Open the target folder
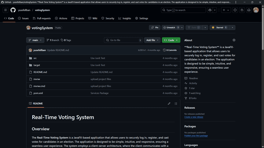264x148 pixels. (x=37, y=65)
